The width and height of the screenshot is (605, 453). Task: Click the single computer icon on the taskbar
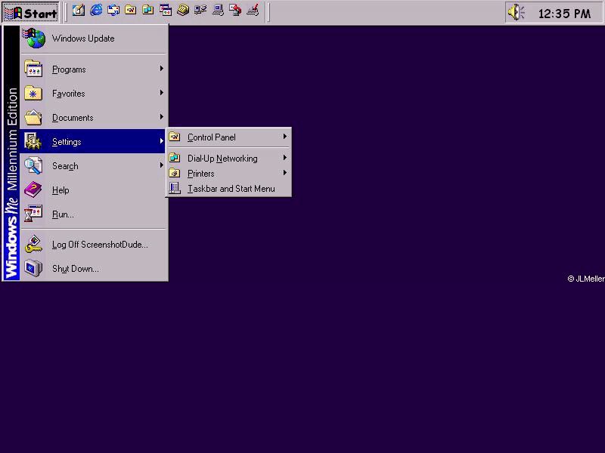(218, 11)
